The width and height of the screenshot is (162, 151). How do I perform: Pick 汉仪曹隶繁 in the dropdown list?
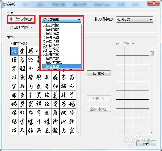coord(62,54)
